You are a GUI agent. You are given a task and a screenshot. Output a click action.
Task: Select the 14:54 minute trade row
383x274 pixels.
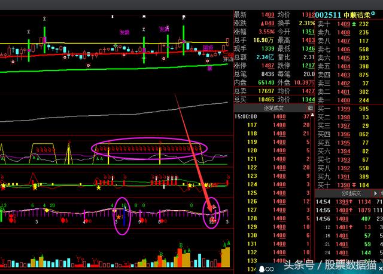[349, 202]
